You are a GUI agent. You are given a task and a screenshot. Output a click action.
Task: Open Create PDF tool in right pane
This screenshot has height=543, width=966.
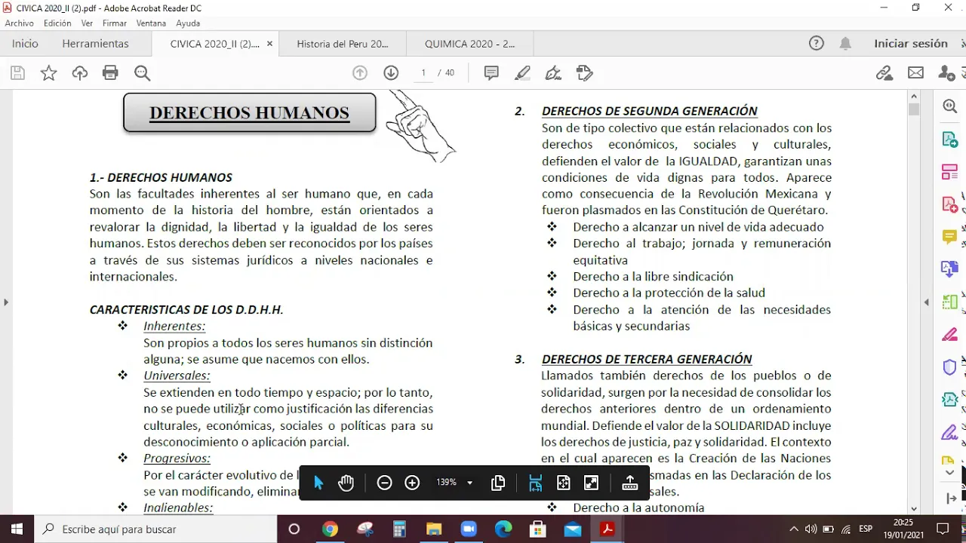pos(950,204)
